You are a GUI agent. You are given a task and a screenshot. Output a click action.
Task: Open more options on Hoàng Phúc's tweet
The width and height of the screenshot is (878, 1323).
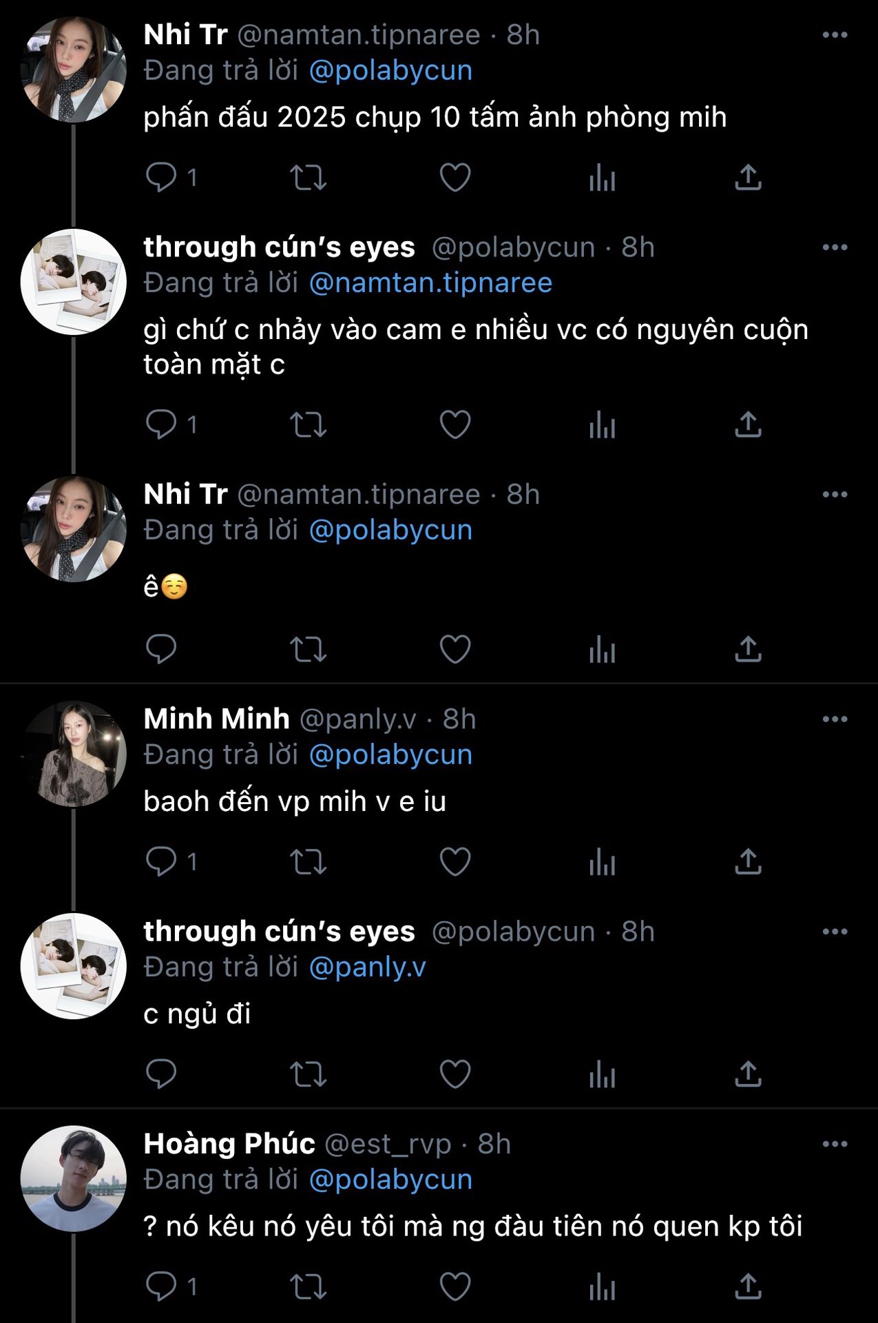point(835,1144)
